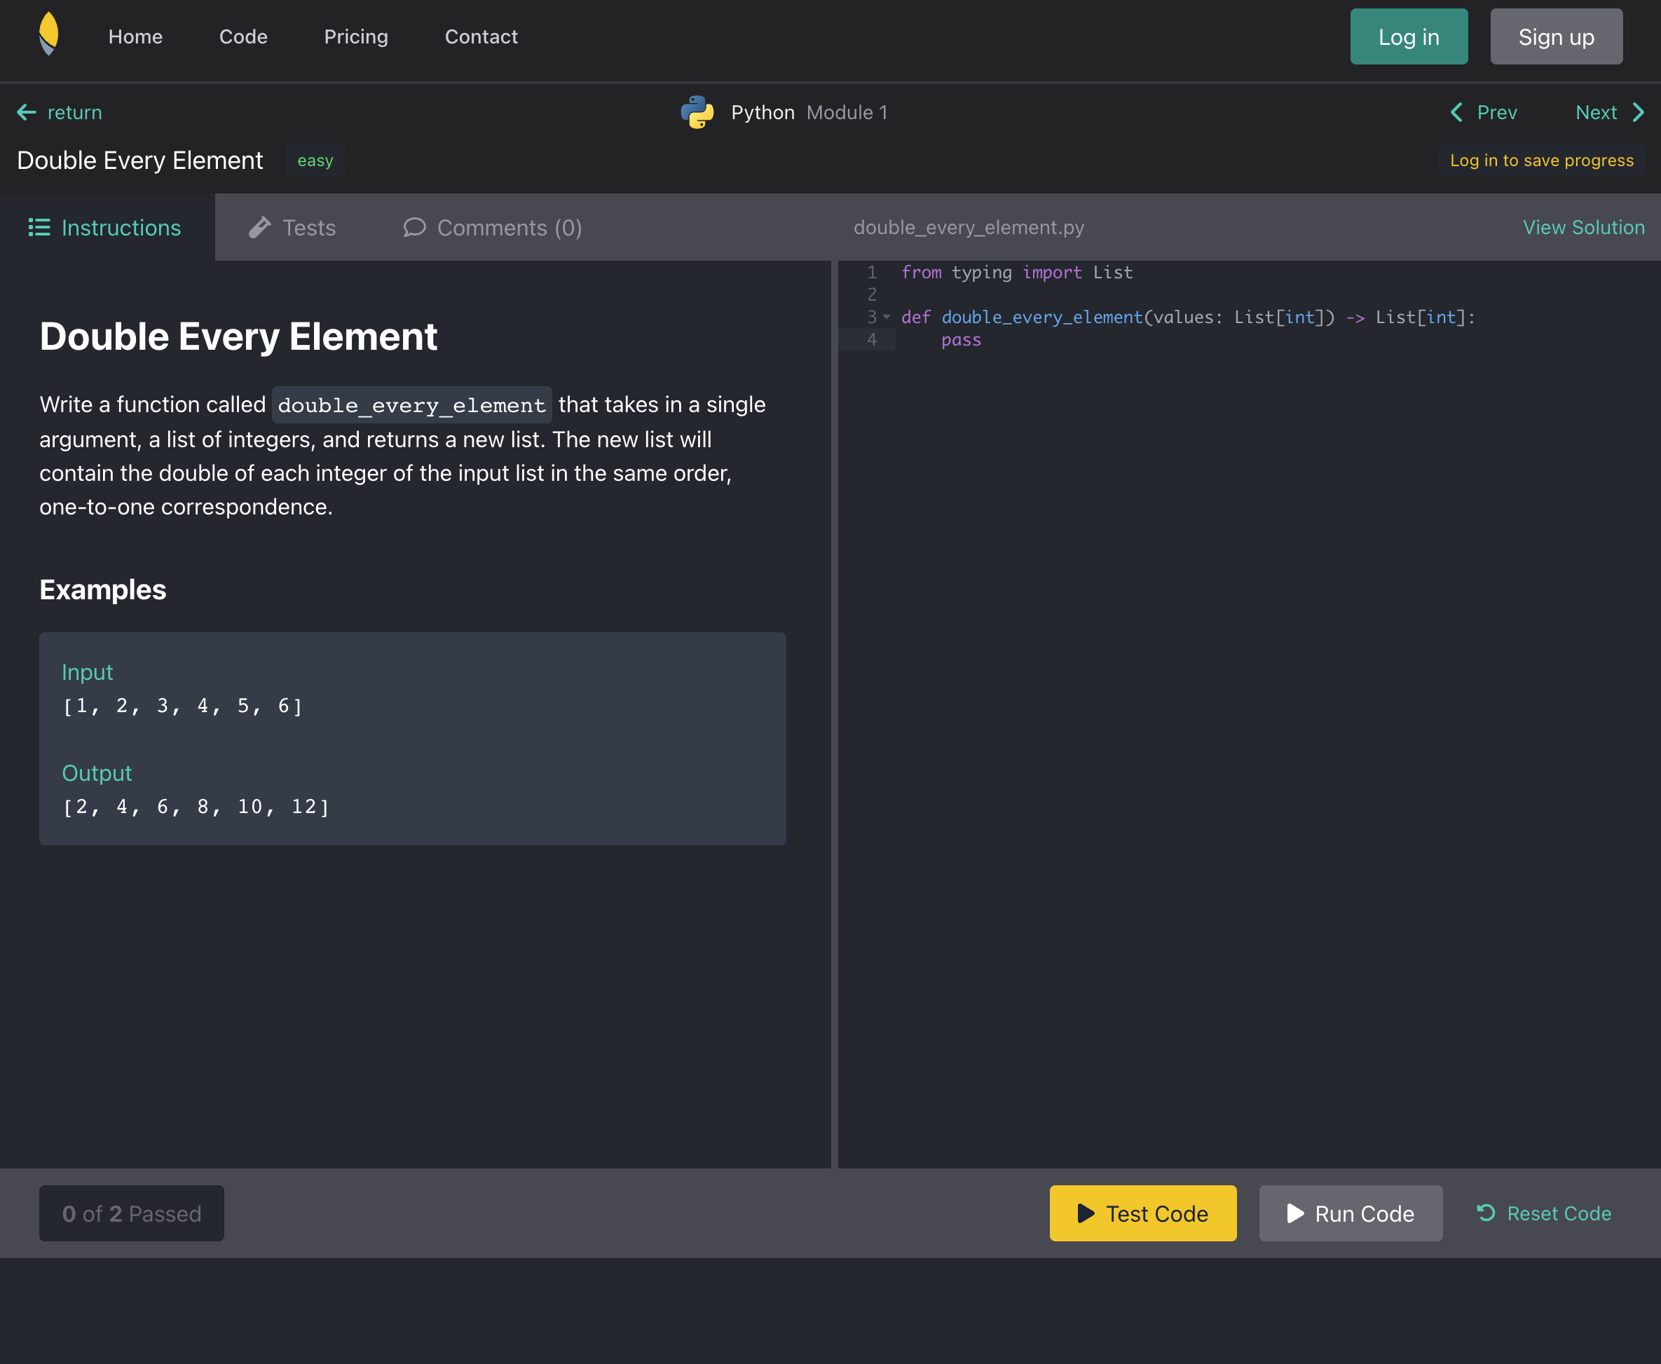Image resolution: width=1661 pixels, height=1364 pixels.
Task: Click the 0 of 2 Passed indicator
Action: [x=131, y=1213]
